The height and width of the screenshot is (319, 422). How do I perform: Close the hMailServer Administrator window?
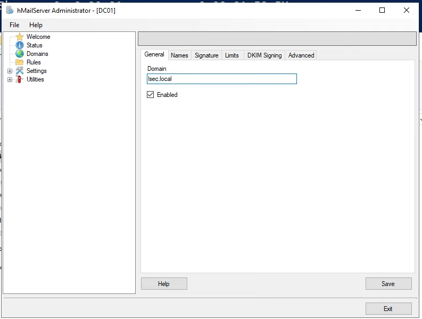[407, 11]
